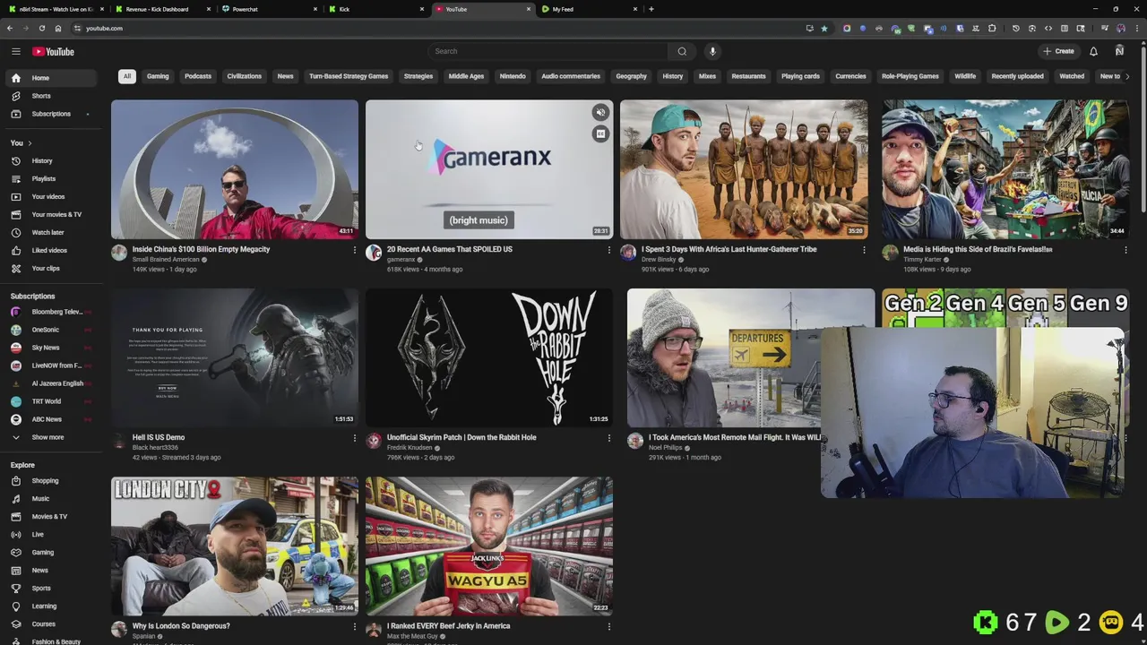
Task: Select the Recently uploaded chip
Action: (1017, 76)
